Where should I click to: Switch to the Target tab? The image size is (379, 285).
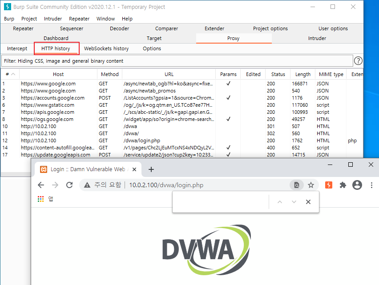[x=154, y=38]
